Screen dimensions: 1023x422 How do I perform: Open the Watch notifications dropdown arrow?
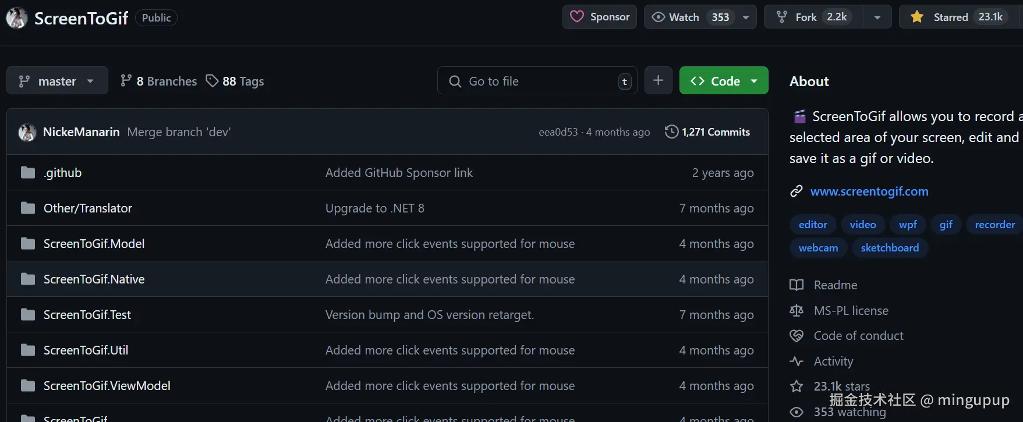[x=746, y=17]
